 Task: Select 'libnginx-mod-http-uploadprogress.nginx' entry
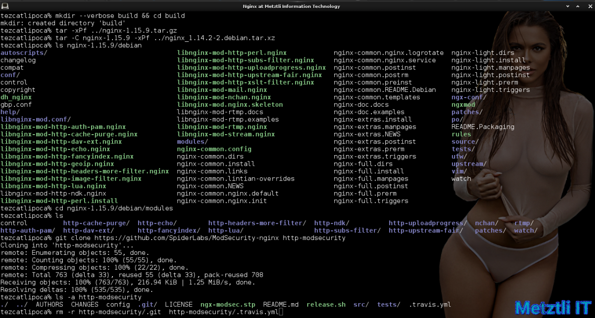tap(251, 68)
